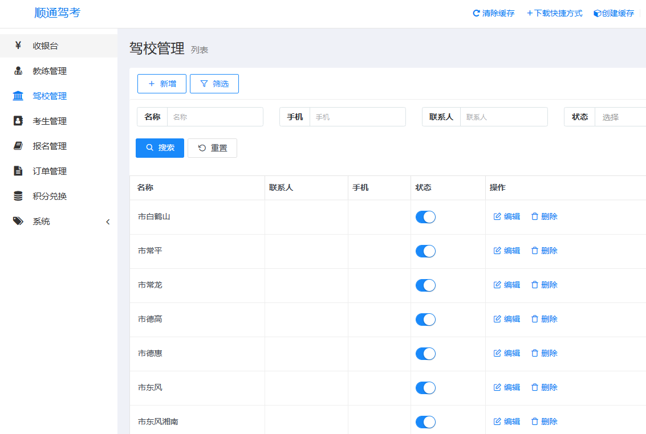
Task: Select 考生管理 in the sidebar
Action: [59, 121]
